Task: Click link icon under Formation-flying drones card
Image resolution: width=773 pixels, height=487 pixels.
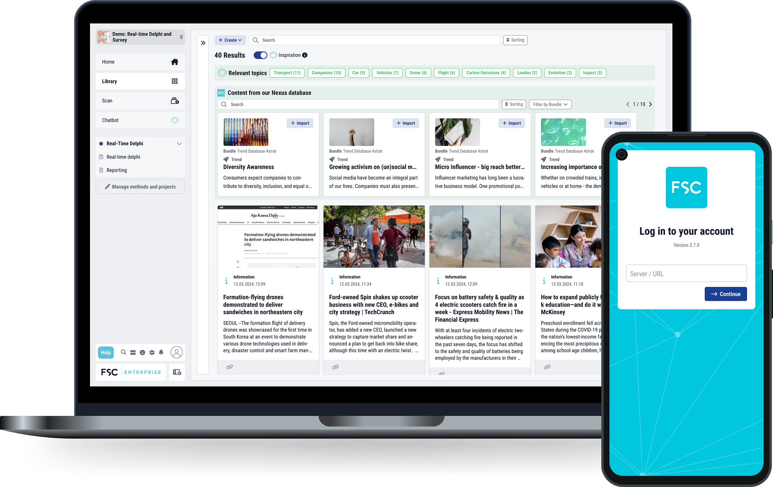Action: [x=230, y=367]
